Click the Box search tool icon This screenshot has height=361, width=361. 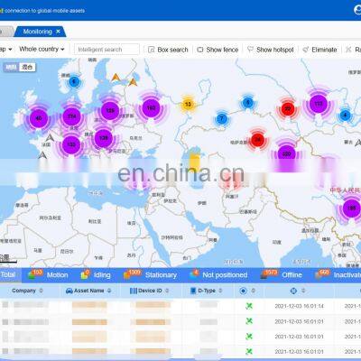152,50
